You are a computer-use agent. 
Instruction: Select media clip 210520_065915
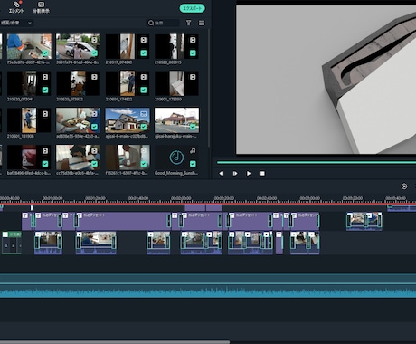[176, 46]
